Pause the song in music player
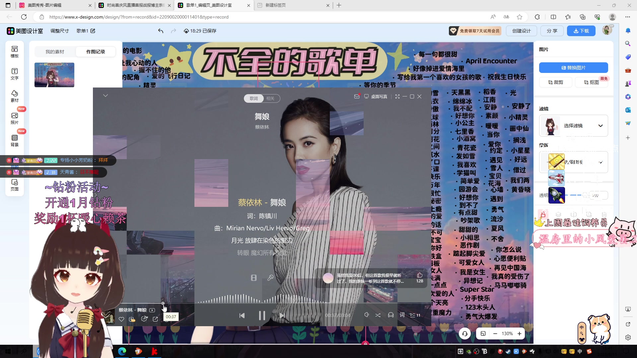The width and height of the screenshot is (637, 358). point(262,316)
